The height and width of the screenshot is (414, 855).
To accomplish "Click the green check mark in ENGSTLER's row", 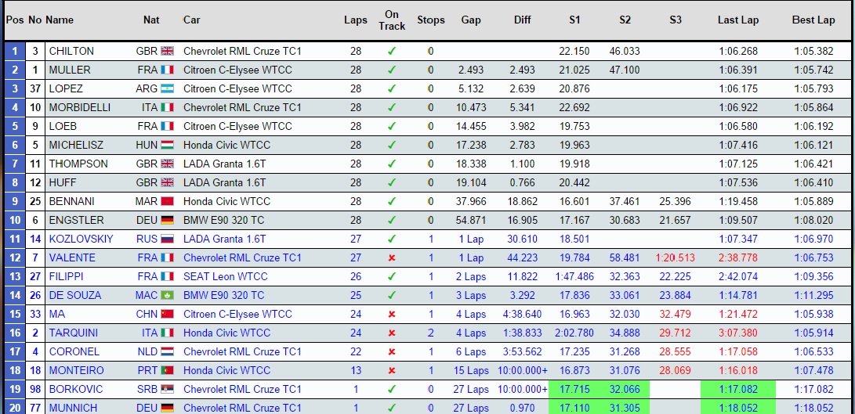I will (x=392, y=220).
